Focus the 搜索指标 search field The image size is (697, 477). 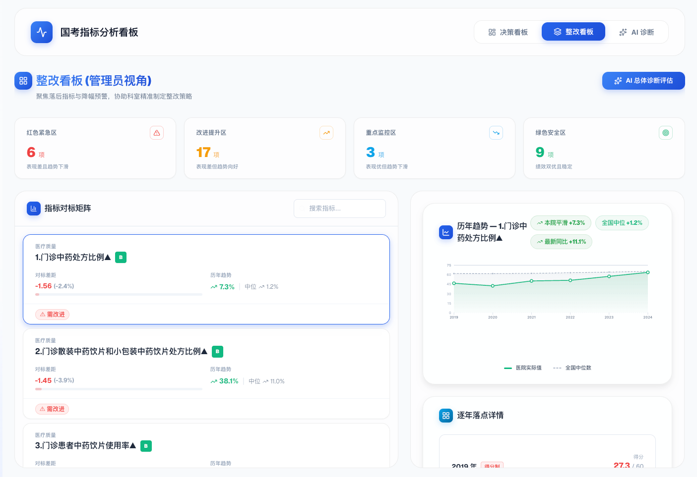340,209
